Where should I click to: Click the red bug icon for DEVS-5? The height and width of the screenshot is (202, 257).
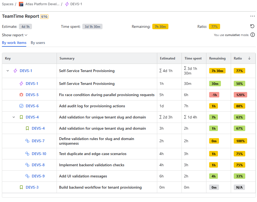[21, 95]
